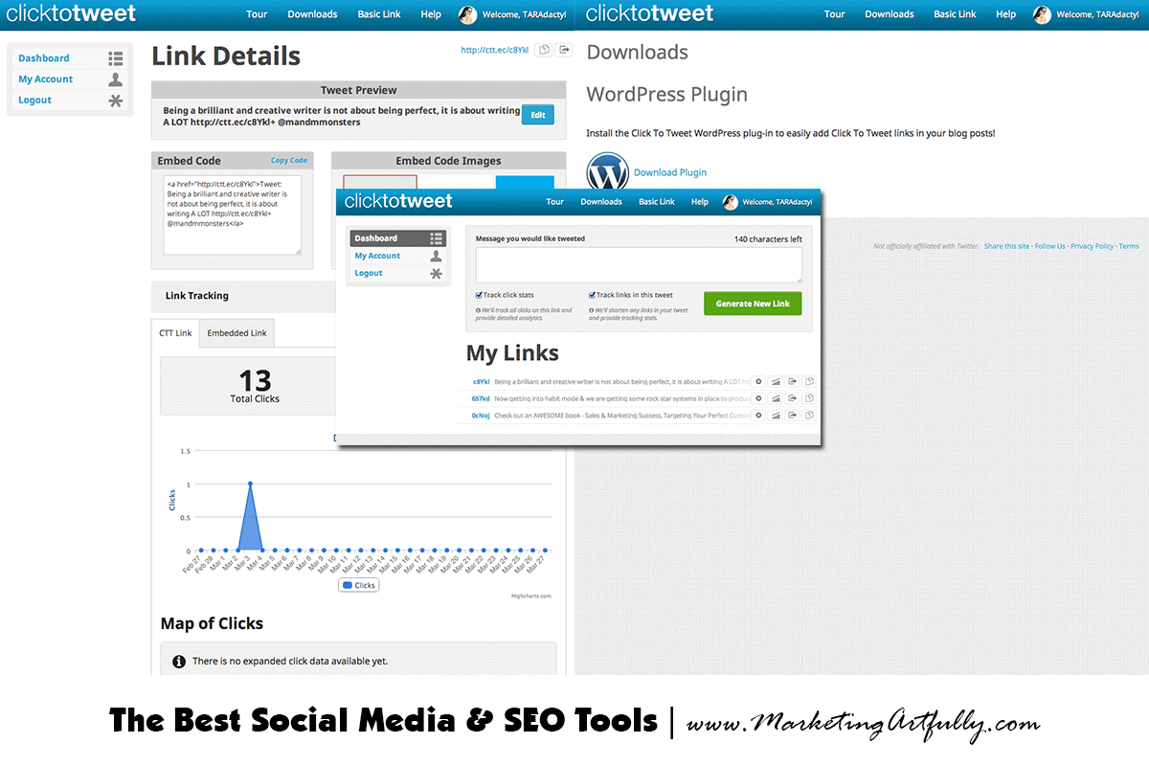The height and width of the screenshot is (766, 1149).
Task: Uncheck the Track click stats checkbox
Action: pos(479,295)
